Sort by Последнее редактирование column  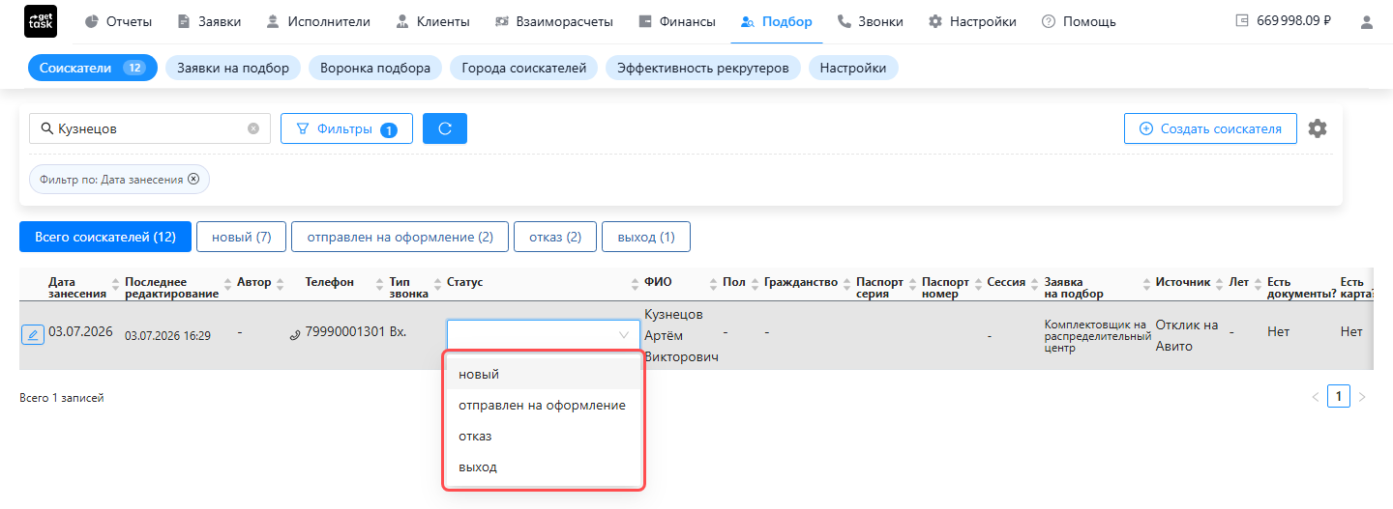tap(228, 283)
